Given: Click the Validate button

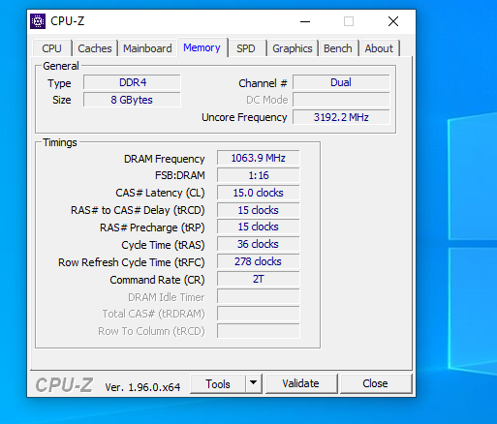Looking at the screenshot, I should coord(301,383).
